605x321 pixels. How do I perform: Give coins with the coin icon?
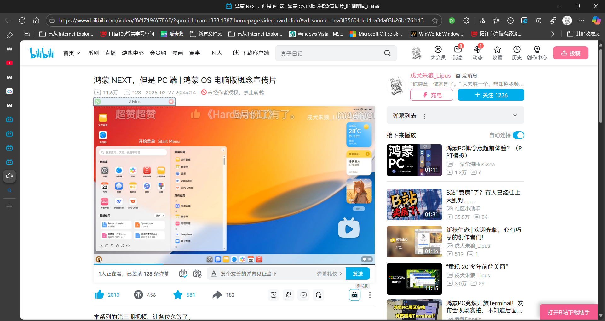click(138, 295)
